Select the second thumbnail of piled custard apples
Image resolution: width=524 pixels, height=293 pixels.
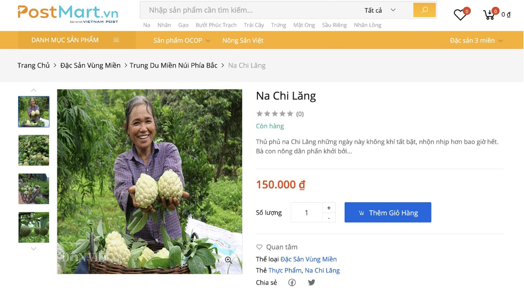tap(34, 150)
